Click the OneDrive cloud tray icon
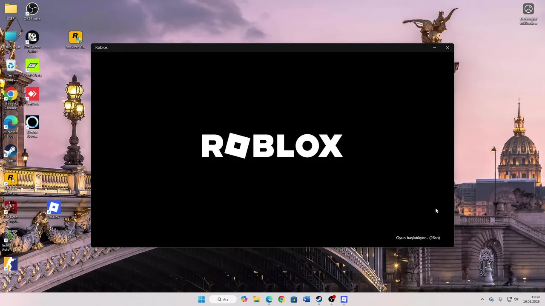The image size is (545, 306). [491, 299]
